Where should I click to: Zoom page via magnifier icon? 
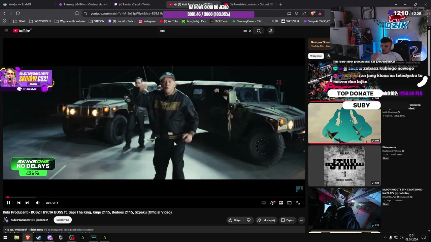pos(297,13)
